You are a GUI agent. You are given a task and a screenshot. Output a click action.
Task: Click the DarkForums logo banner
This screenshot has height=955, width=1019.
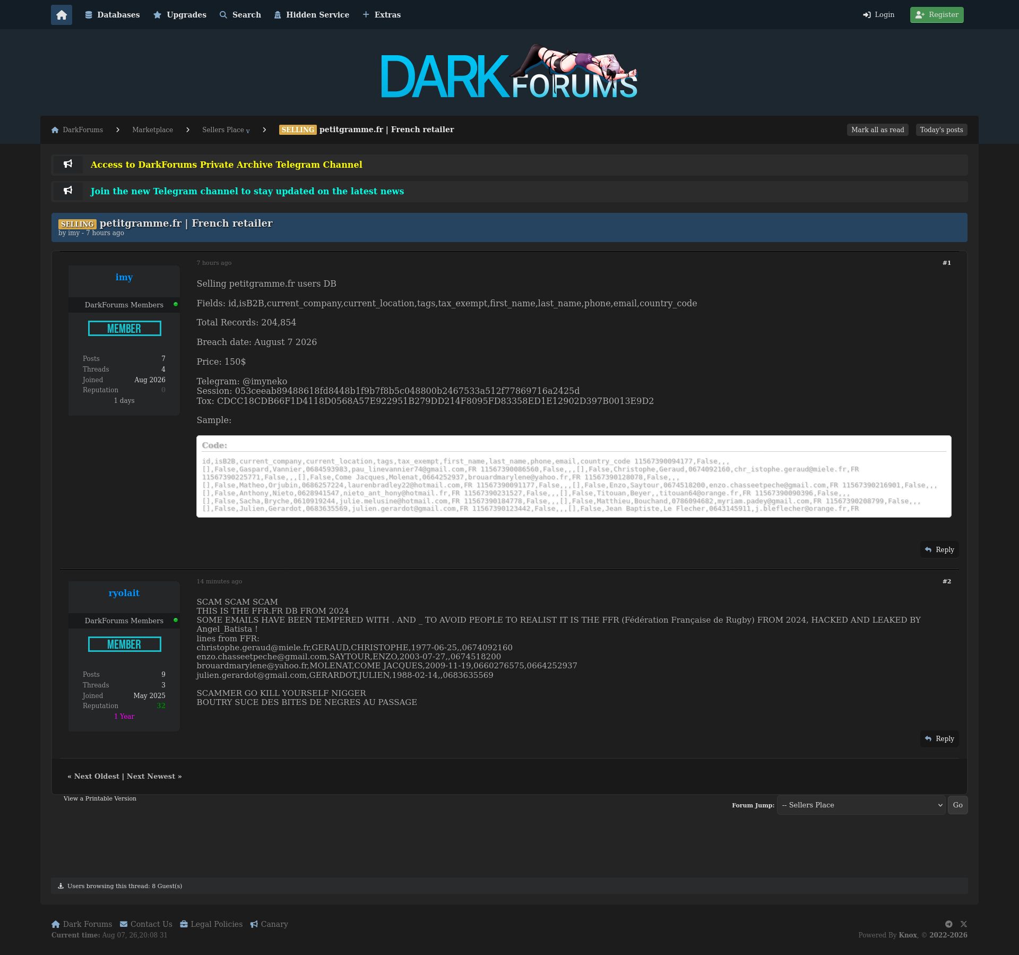point(509,72)
